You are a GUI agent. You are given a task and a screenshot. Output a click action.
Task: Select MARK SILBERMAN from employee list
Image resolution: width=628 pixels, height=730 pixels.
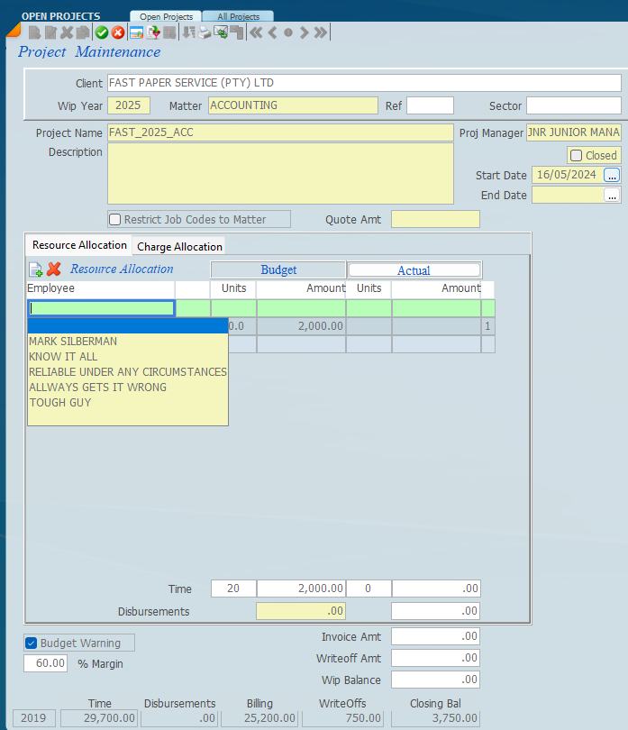point(73,342)
